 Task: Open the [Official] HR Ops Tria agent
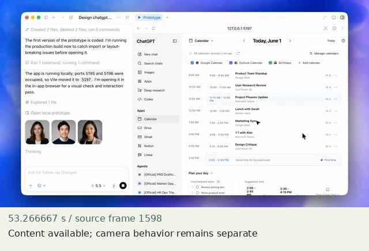(x=157, y=192)
